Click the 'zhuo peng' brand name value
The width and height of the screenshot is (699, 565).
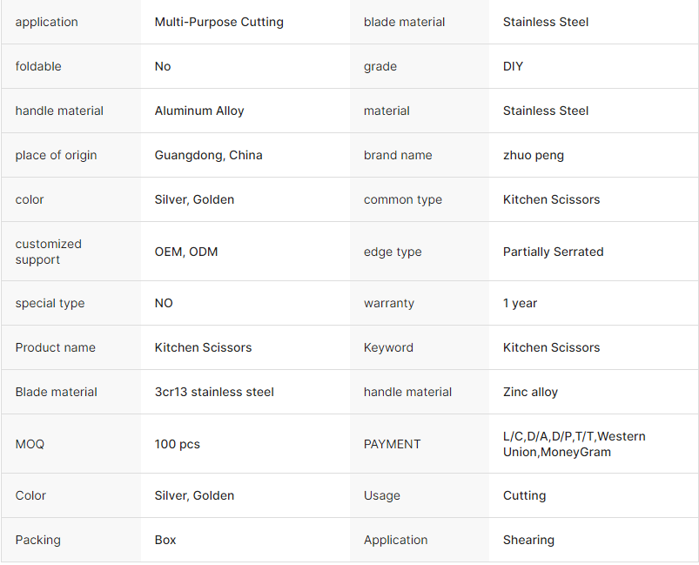pyautogui.click(x=533, y=155)
